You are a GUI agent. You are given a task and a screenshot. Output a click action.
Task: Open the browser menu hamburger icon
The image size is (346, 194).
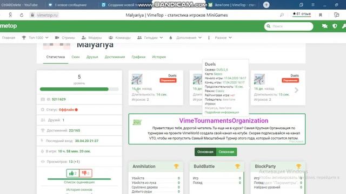[313, 5]
